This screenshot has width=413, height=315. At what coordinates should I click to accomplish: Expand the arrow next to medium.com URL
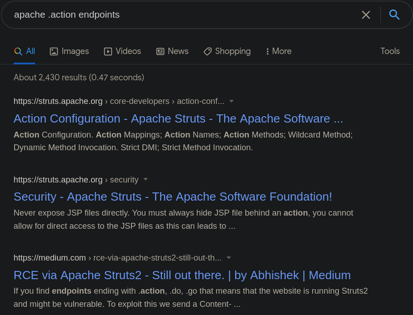pos(229,258)
